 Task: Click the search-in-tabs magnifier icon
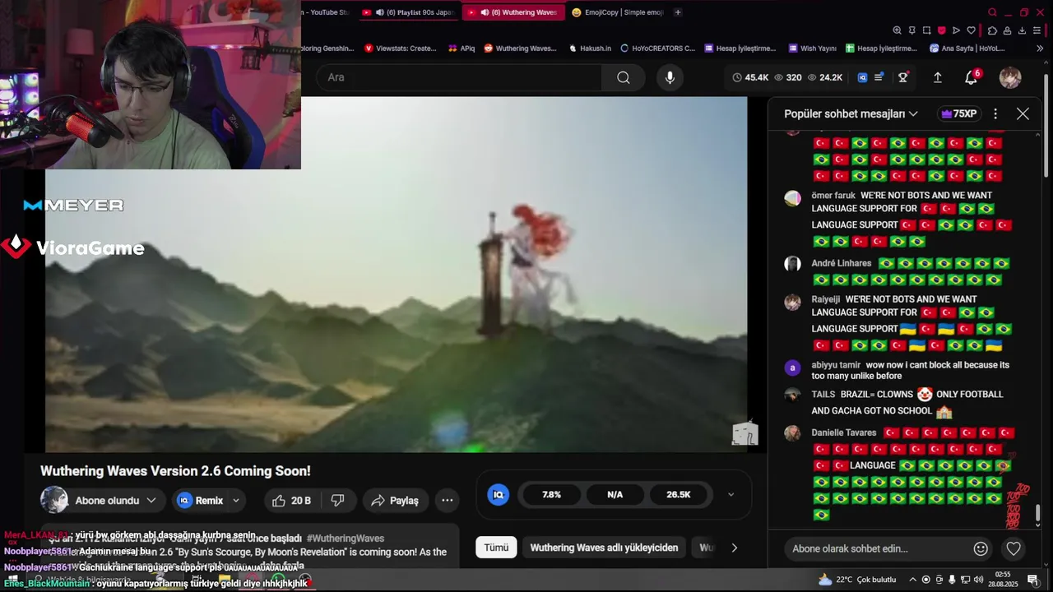(992, 12)
